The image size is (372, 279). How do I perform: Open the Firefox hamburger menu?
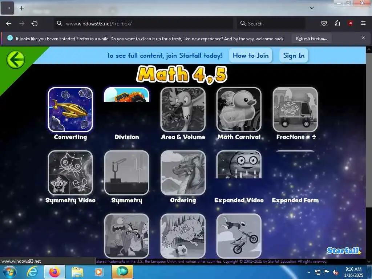tap(363, 23)
